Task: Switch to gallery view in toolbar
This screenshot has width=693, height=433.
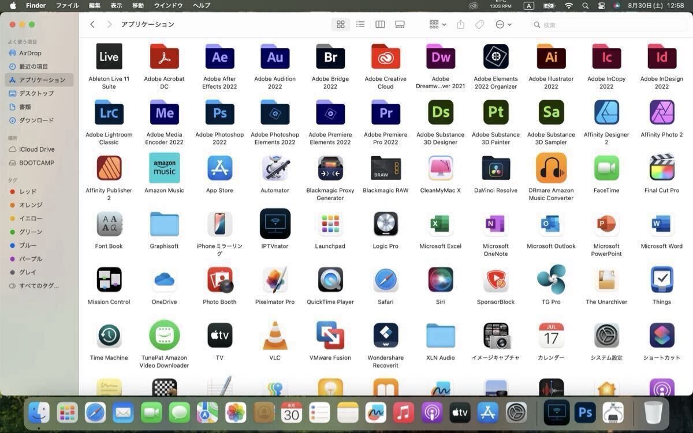Action: (400, 25)
